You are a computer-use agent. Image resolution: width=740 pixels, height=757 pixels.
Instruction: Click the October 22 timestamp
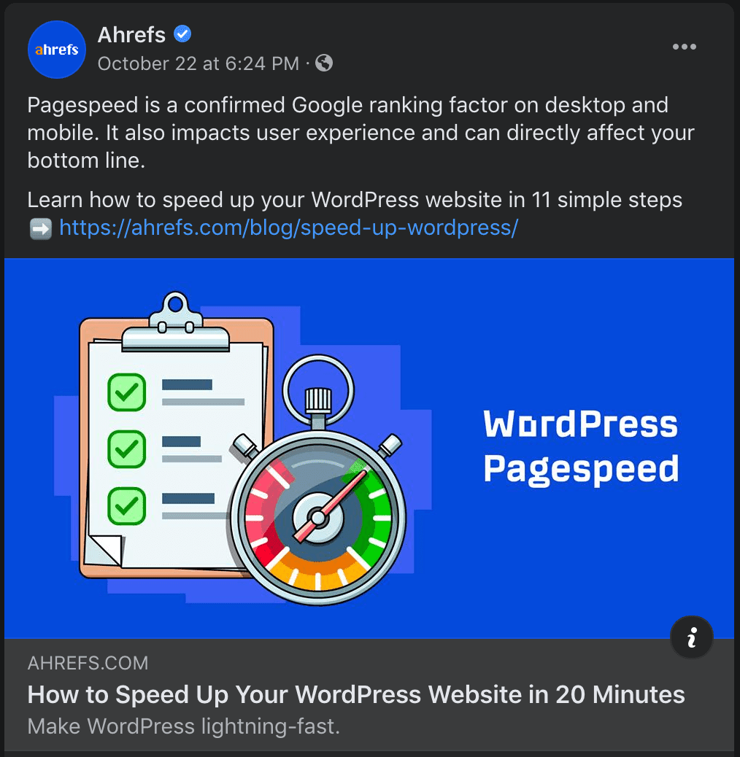point(198,63)
